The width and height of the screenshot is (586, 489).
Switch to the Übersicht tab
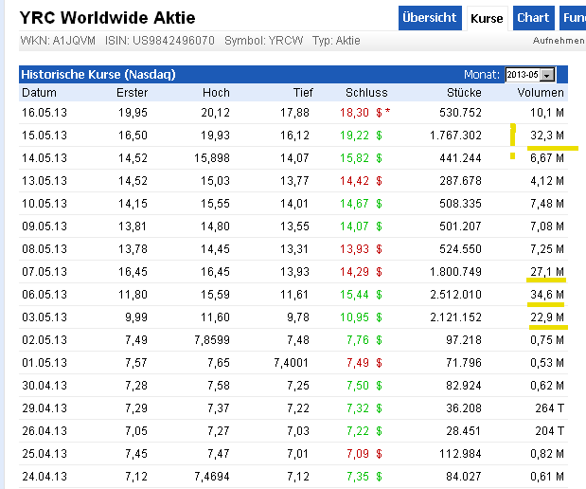pyautogui.click(x=430, y=17)
